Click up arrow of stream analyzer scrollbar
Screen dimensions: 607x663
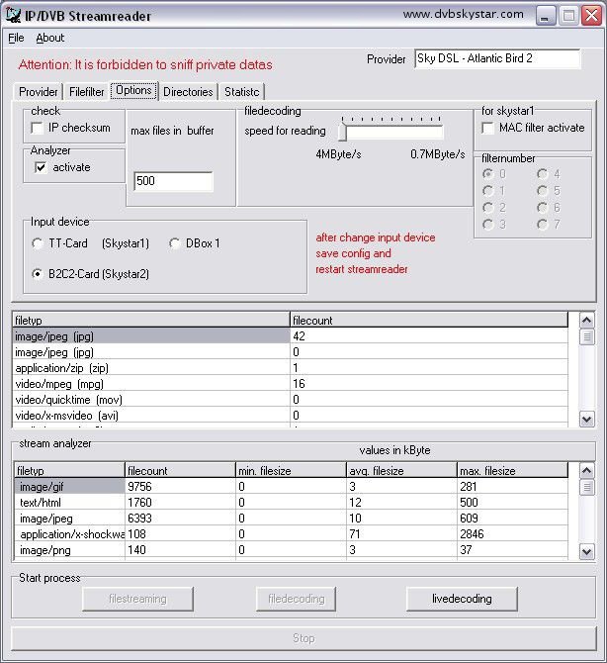pos(586,471)
